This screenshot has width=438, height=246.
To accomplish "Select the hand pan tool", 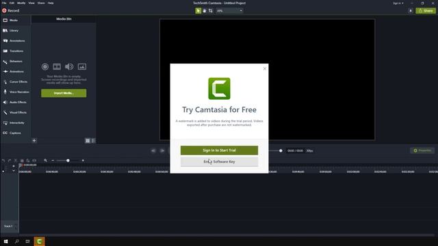I will click(x=205, y=11).
